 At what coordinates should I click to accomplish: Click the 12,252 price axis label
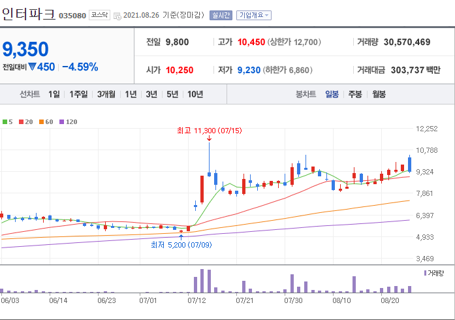pyautogui.click(x=426, y=129)
